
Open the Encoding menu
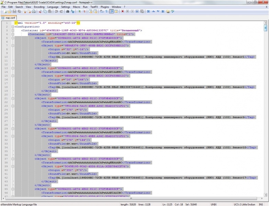click(39, 7)
